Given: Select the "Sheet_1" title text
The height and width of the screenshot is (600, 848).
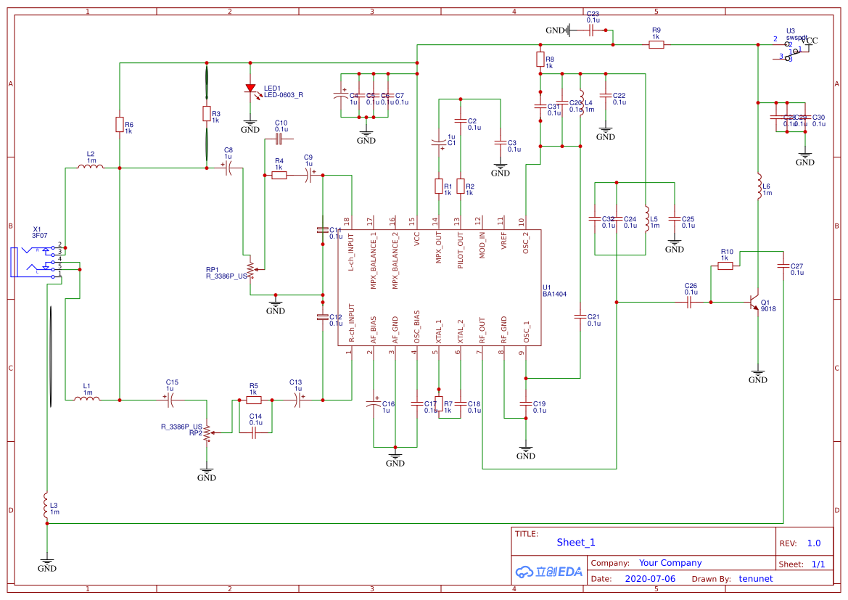Looking at the screenshot, I should click(576, 542).
